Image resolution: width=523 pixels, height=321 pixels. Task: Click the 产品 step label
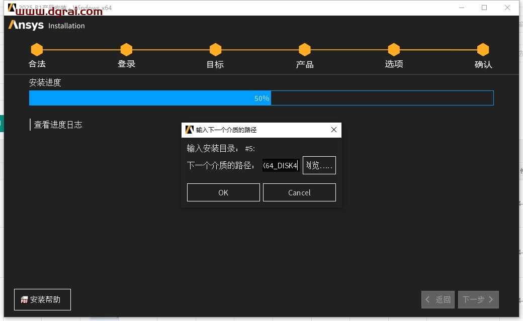[x=305, y=64]
